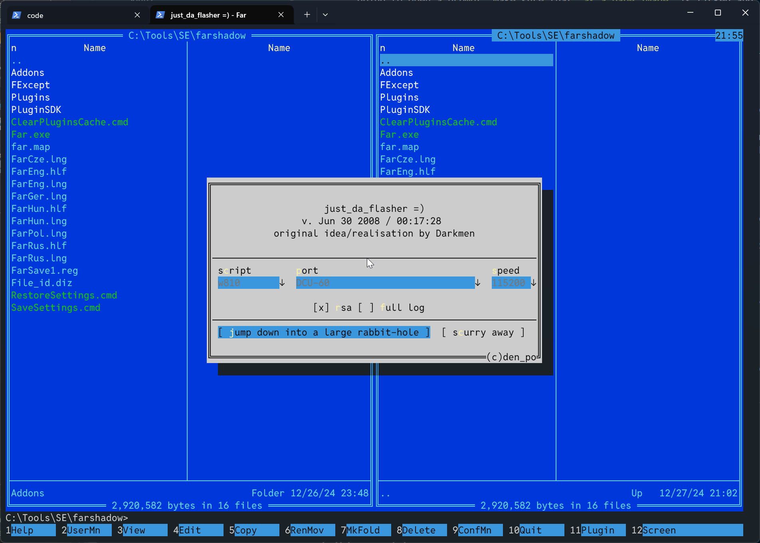Viewport: 760px width, 543px height.
Task: Click 4Edit in the function key bar
Action: point(198,530)
